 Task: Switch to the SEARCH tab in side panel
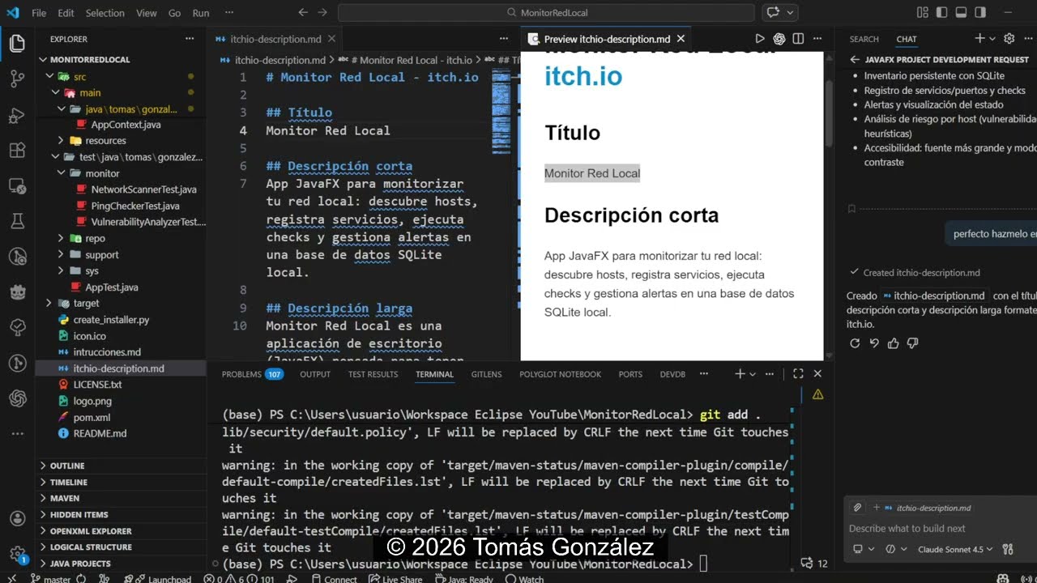tap(864, 39)
